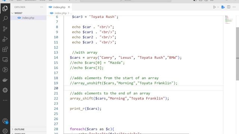Click the code minimap preview
Viewport: 239px width, 134px height.
(x=229, y=19)
